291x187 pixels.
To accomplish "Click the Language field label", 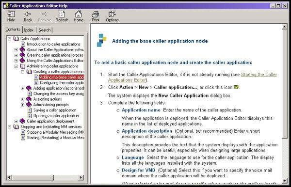I will 133,157.
